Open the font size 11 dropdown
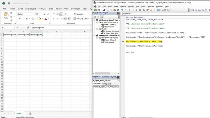The width and height of the screenshot is (210, 118). [41, 14]
